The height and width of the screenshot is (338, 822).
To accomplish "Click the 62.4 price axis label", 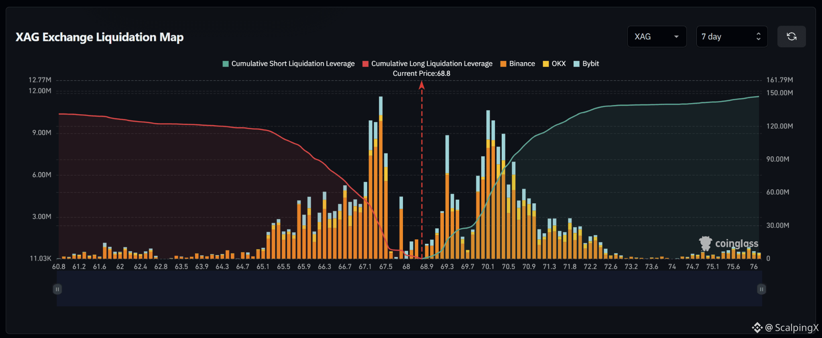I will pyautogui.click(x=140, y=267).
